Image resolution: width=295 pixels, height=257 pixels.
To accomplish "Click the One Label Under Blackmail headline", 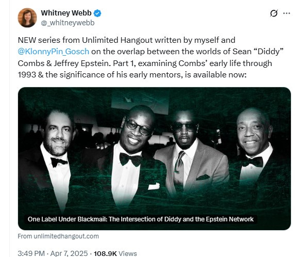I will (x=141, y=219).
